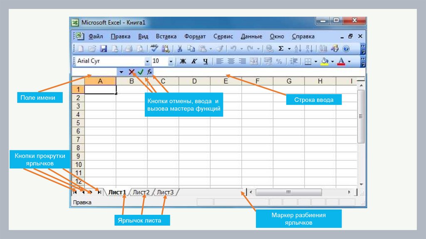Select the Лист1 sheet tab

(x=117, y=192)
